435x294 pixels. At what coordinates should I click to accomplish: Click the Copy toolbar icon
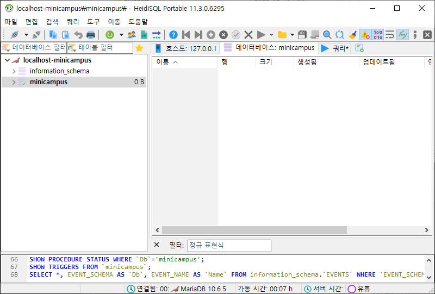tap(53, 35)
